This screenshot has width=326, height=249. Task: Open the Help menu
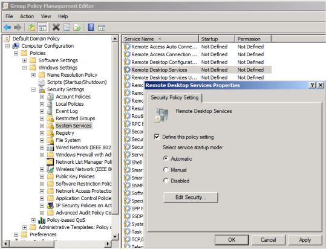pyautogui.click(x=63, y=16)
